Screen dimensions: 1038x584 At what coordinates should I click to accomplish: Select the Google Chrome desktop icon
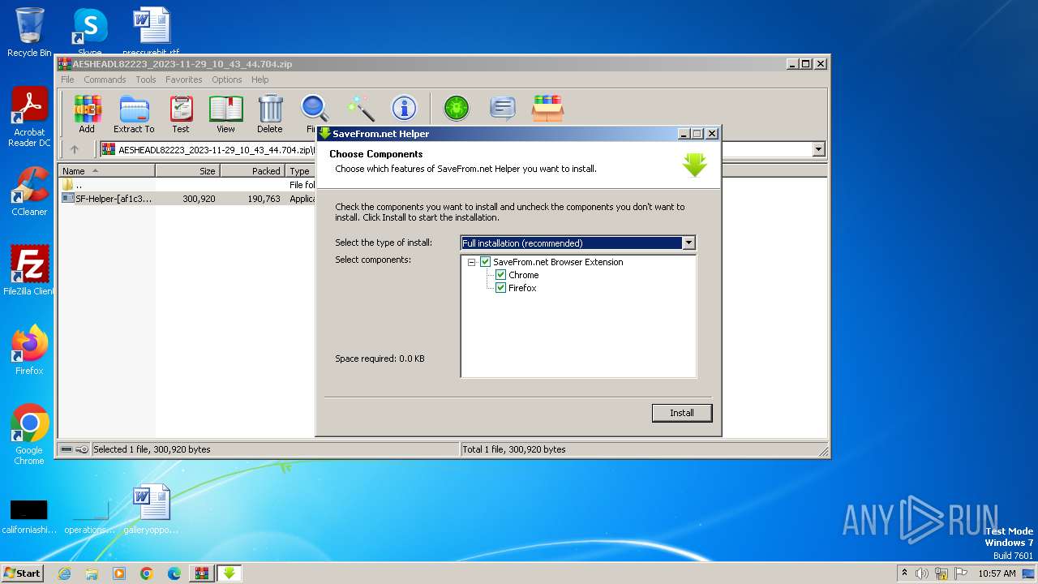tap(29, 435)
